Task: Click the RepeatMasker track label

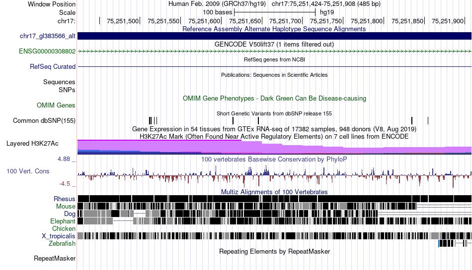Action: tap(55, 258)
